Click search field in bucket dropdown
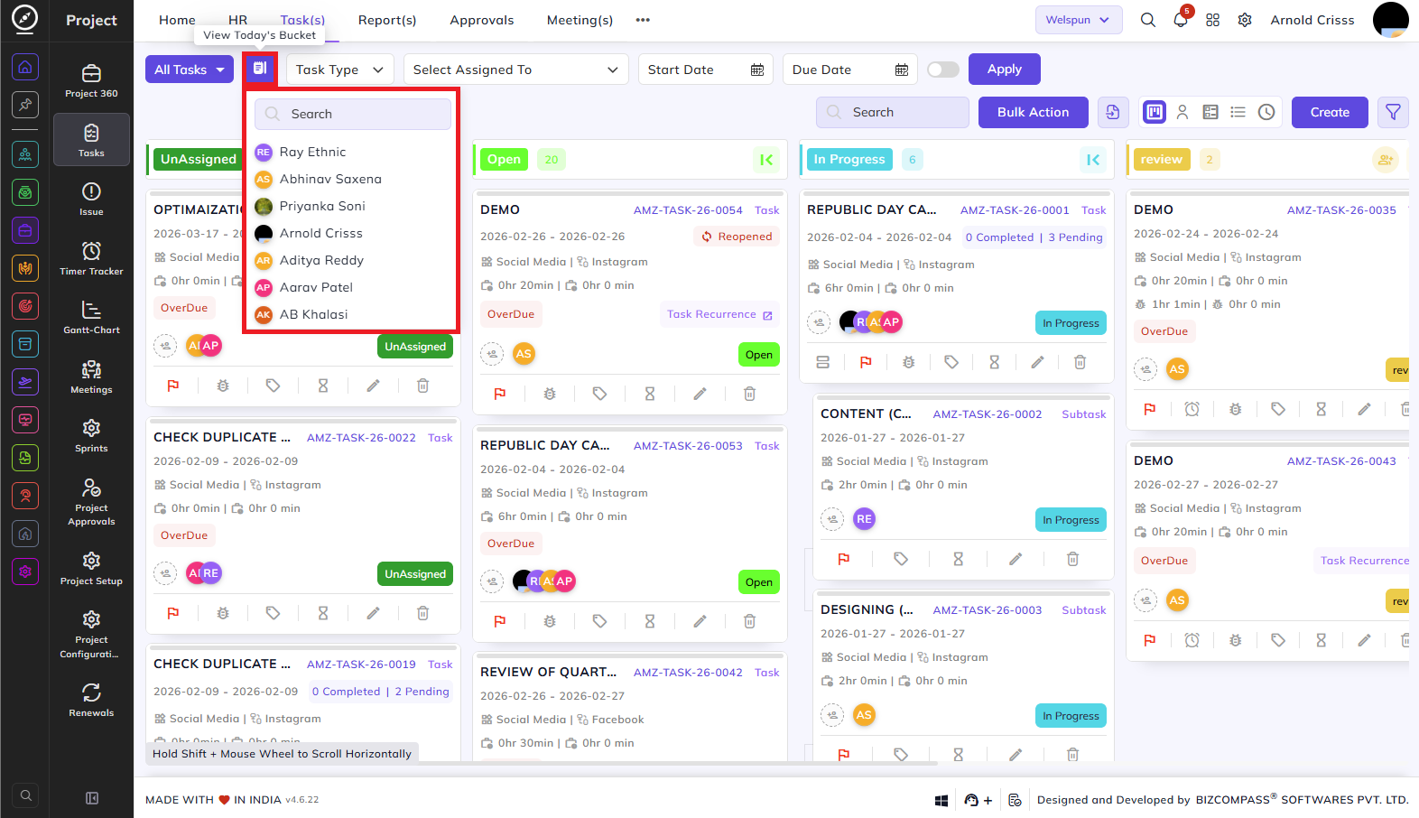Viewport: 1419px width, 818px height. (353, 114)
